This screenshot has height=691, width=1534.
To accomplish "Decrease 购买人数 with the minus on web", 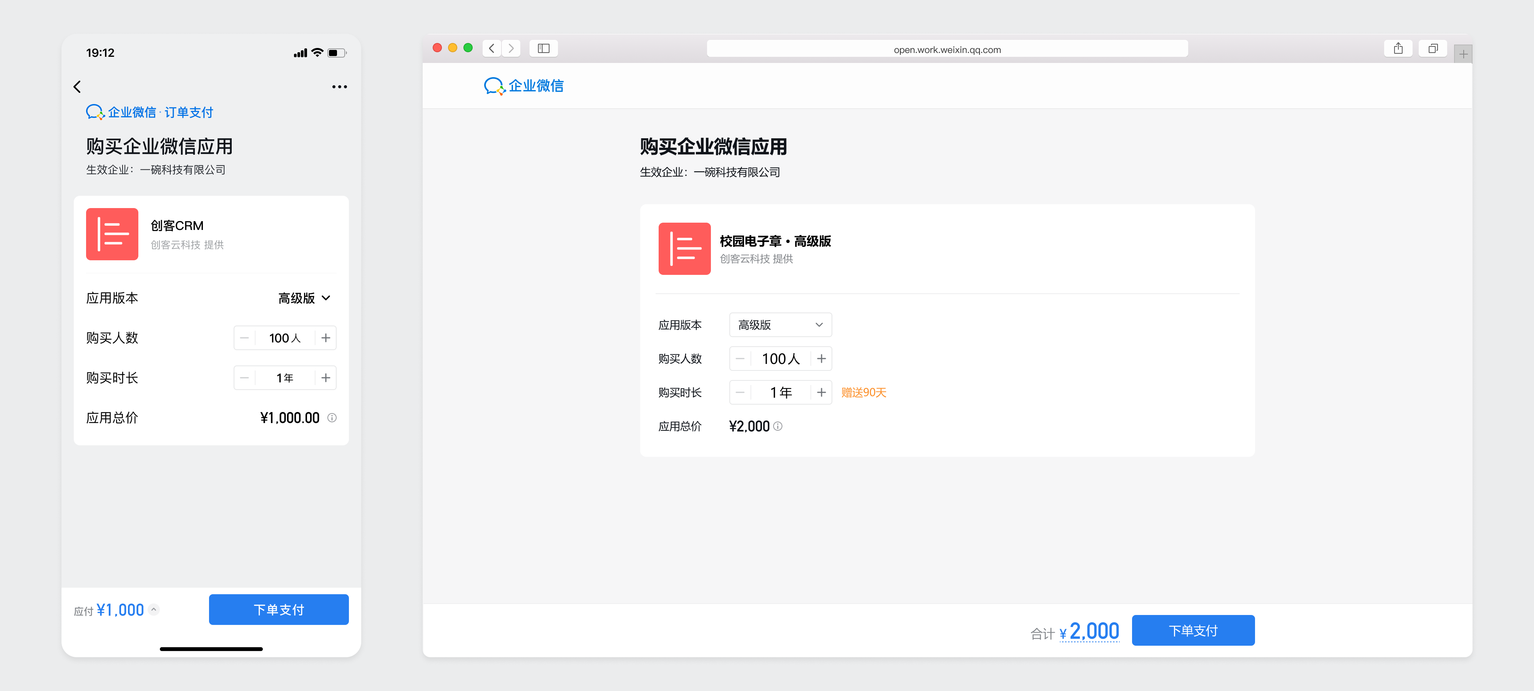I will click(x=740, y=359).
